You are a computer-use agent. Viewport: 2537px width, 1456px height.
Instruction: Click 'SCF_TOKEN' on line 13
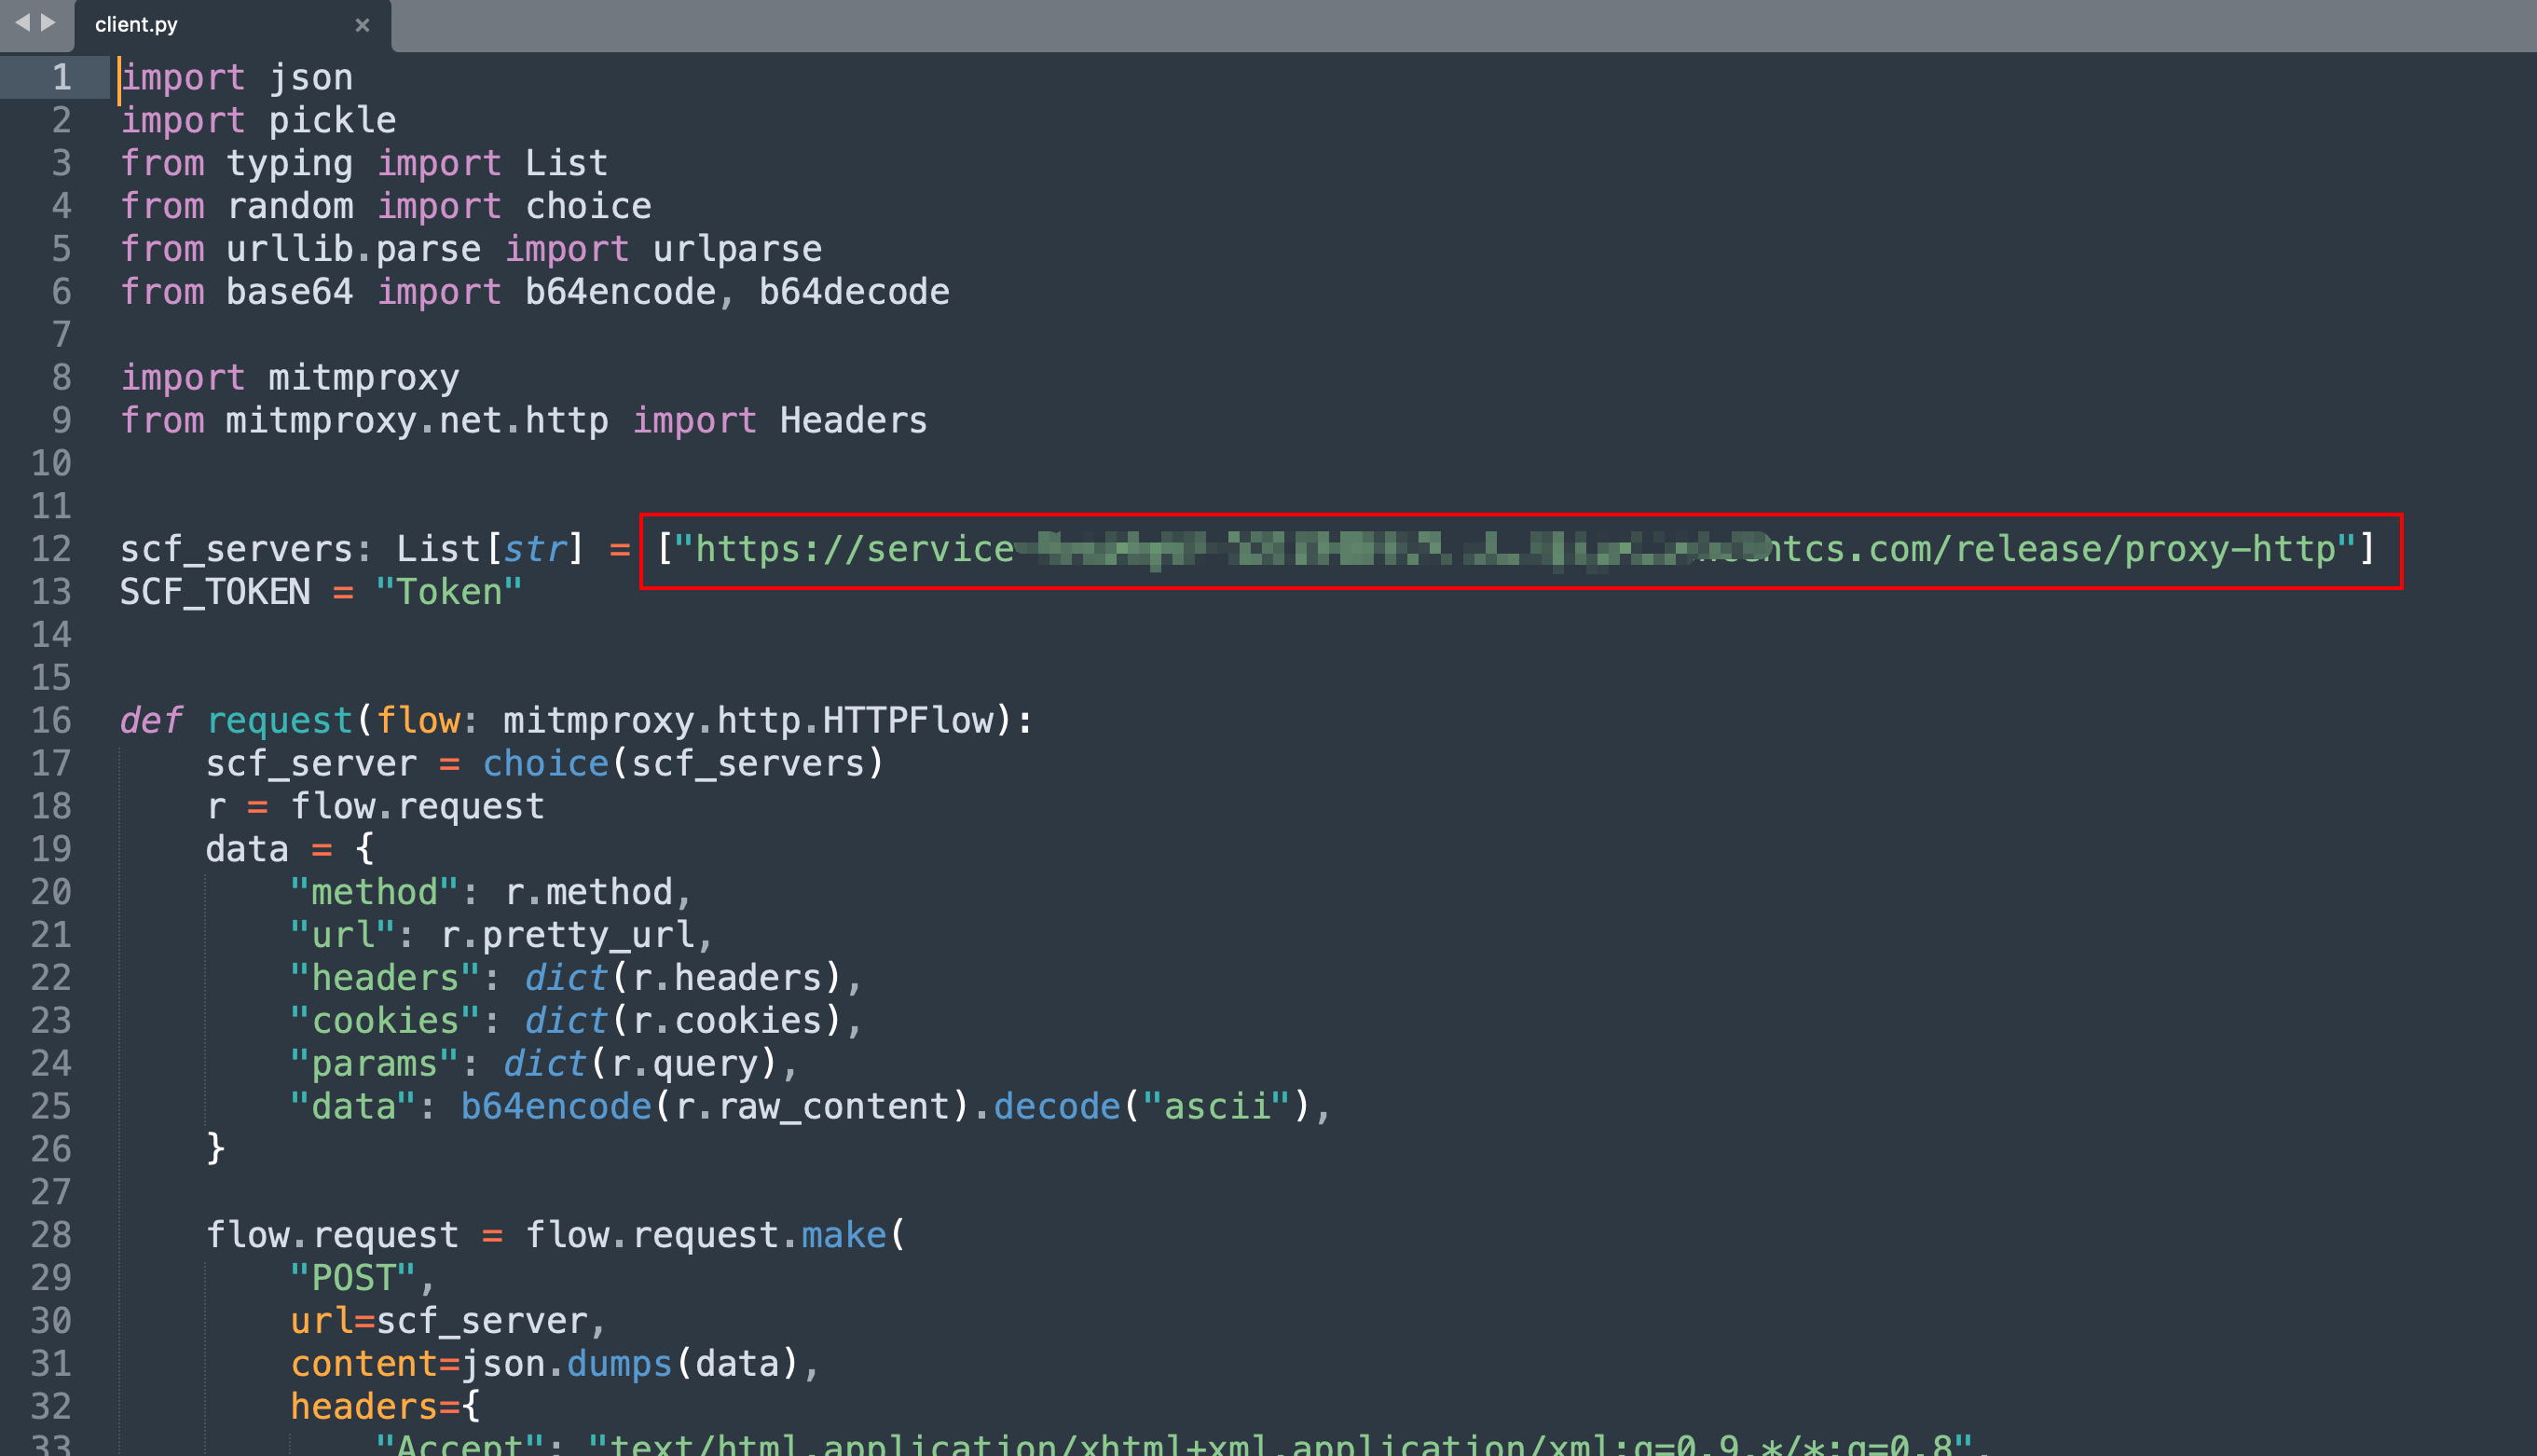(216, 592)
